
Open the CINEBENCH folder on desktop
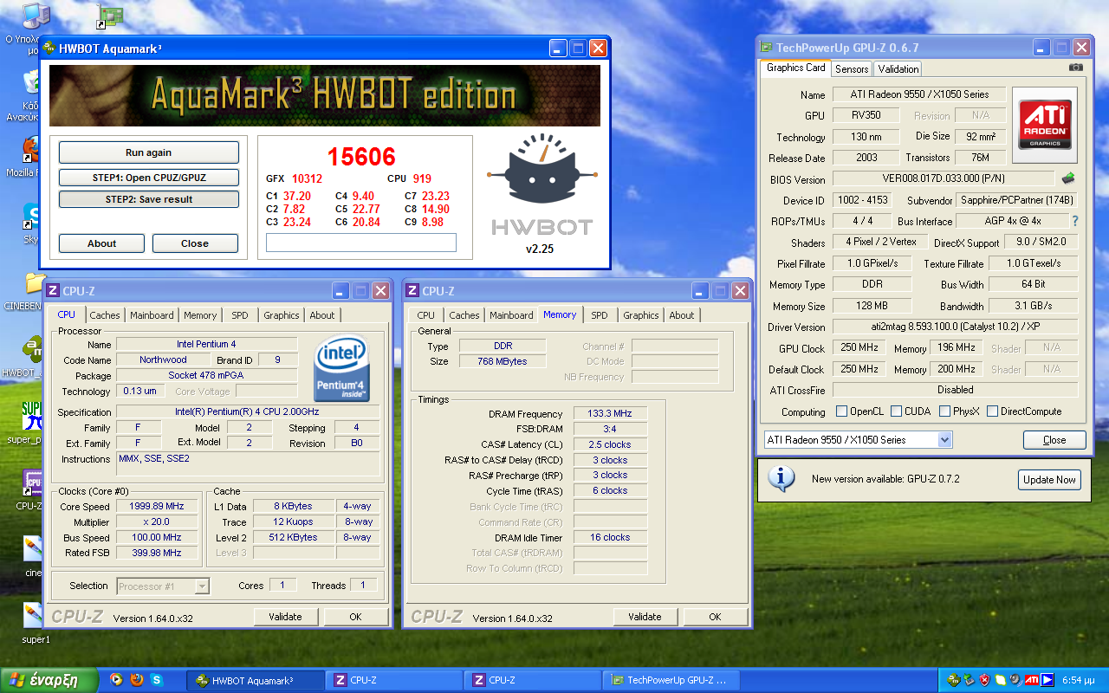(33, 282)
